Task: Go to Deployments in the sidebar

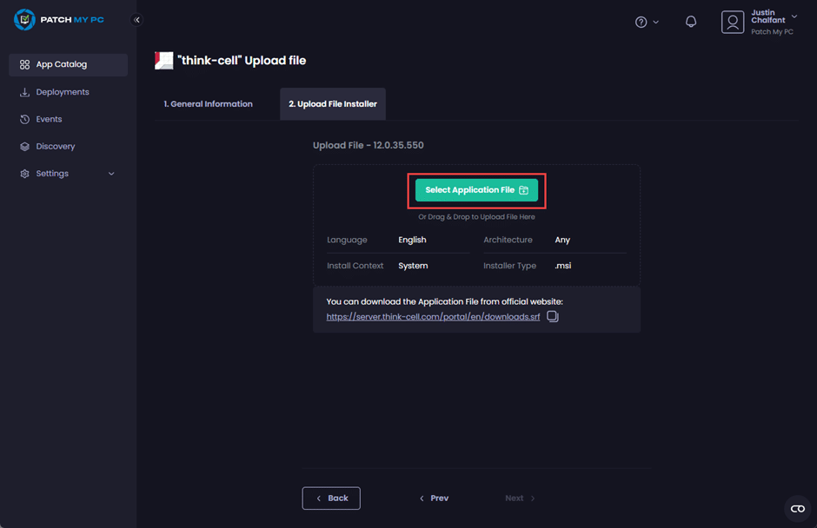Action: 62,92
